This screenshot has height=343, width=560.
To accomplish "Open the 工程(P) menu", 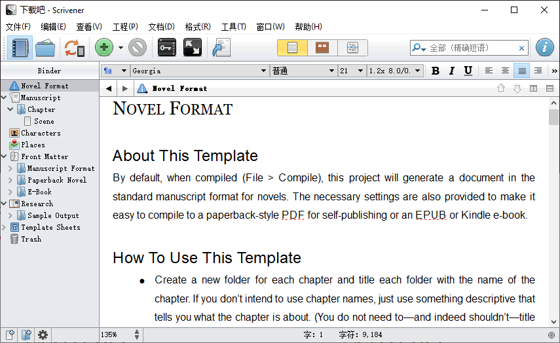I will pyautogui.click(x=125, y=27).
